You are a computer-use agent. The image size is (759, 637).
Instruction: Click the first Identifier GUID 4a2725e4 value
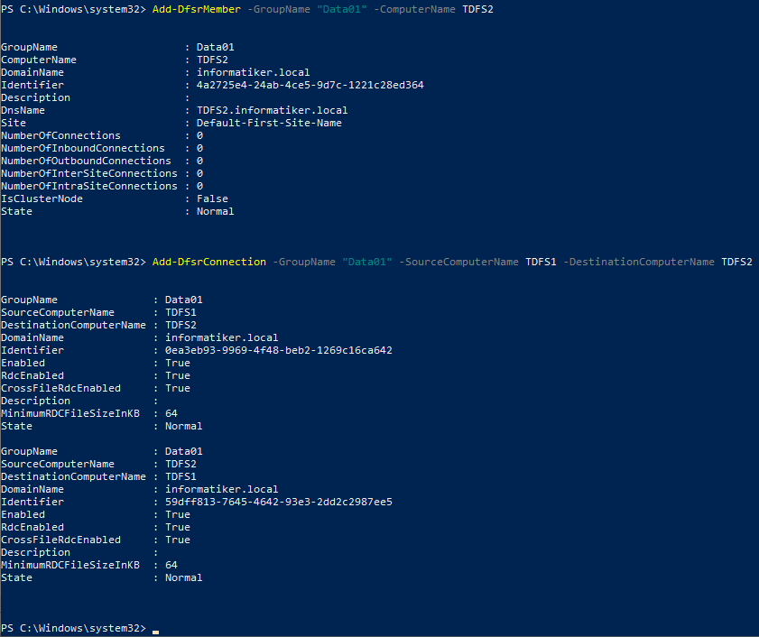(x=310, y=85)
